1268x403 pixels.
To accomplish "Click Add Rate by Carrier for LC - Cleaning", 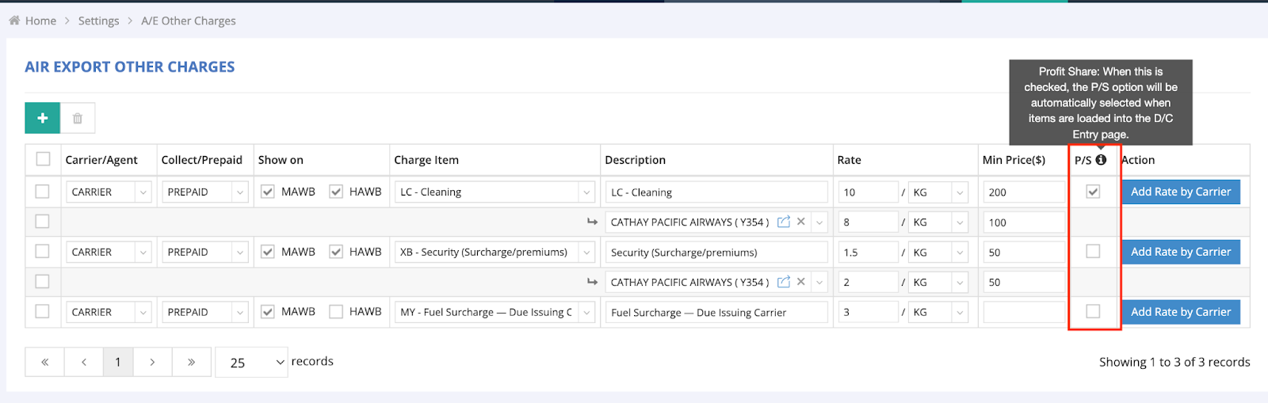I will click(x=1180, y=192).
